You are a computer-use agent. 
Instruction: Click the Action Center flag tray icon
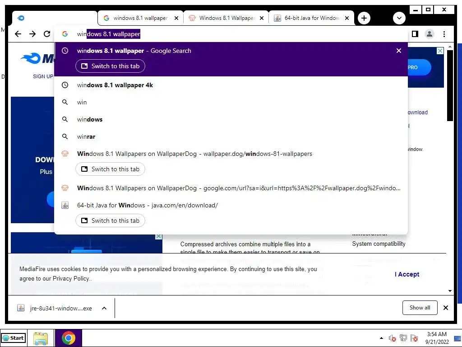(x=414, y=338)
